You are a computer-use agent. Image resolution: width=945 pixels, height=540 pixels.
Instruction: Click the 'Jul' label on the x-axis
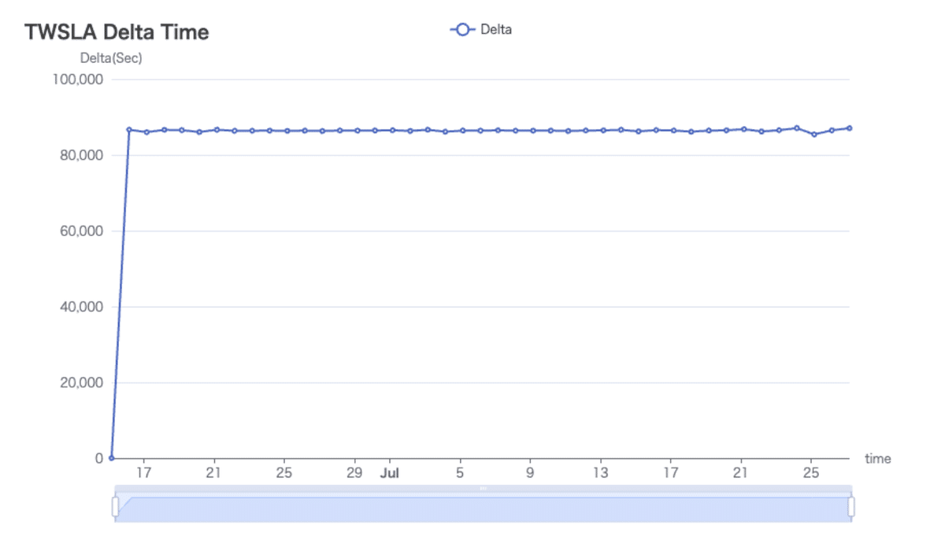(x=390, y=474)
